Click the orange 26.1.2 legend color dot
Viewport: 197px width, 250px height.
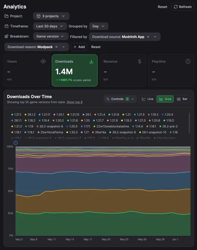(25, 115)
